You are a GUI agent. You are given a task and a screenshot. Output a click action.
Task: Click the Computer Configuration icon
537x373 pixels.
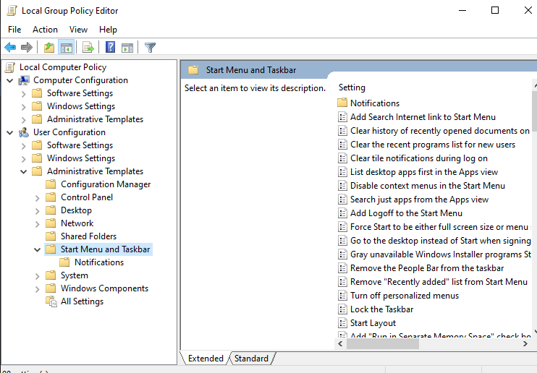pos(24,80)
